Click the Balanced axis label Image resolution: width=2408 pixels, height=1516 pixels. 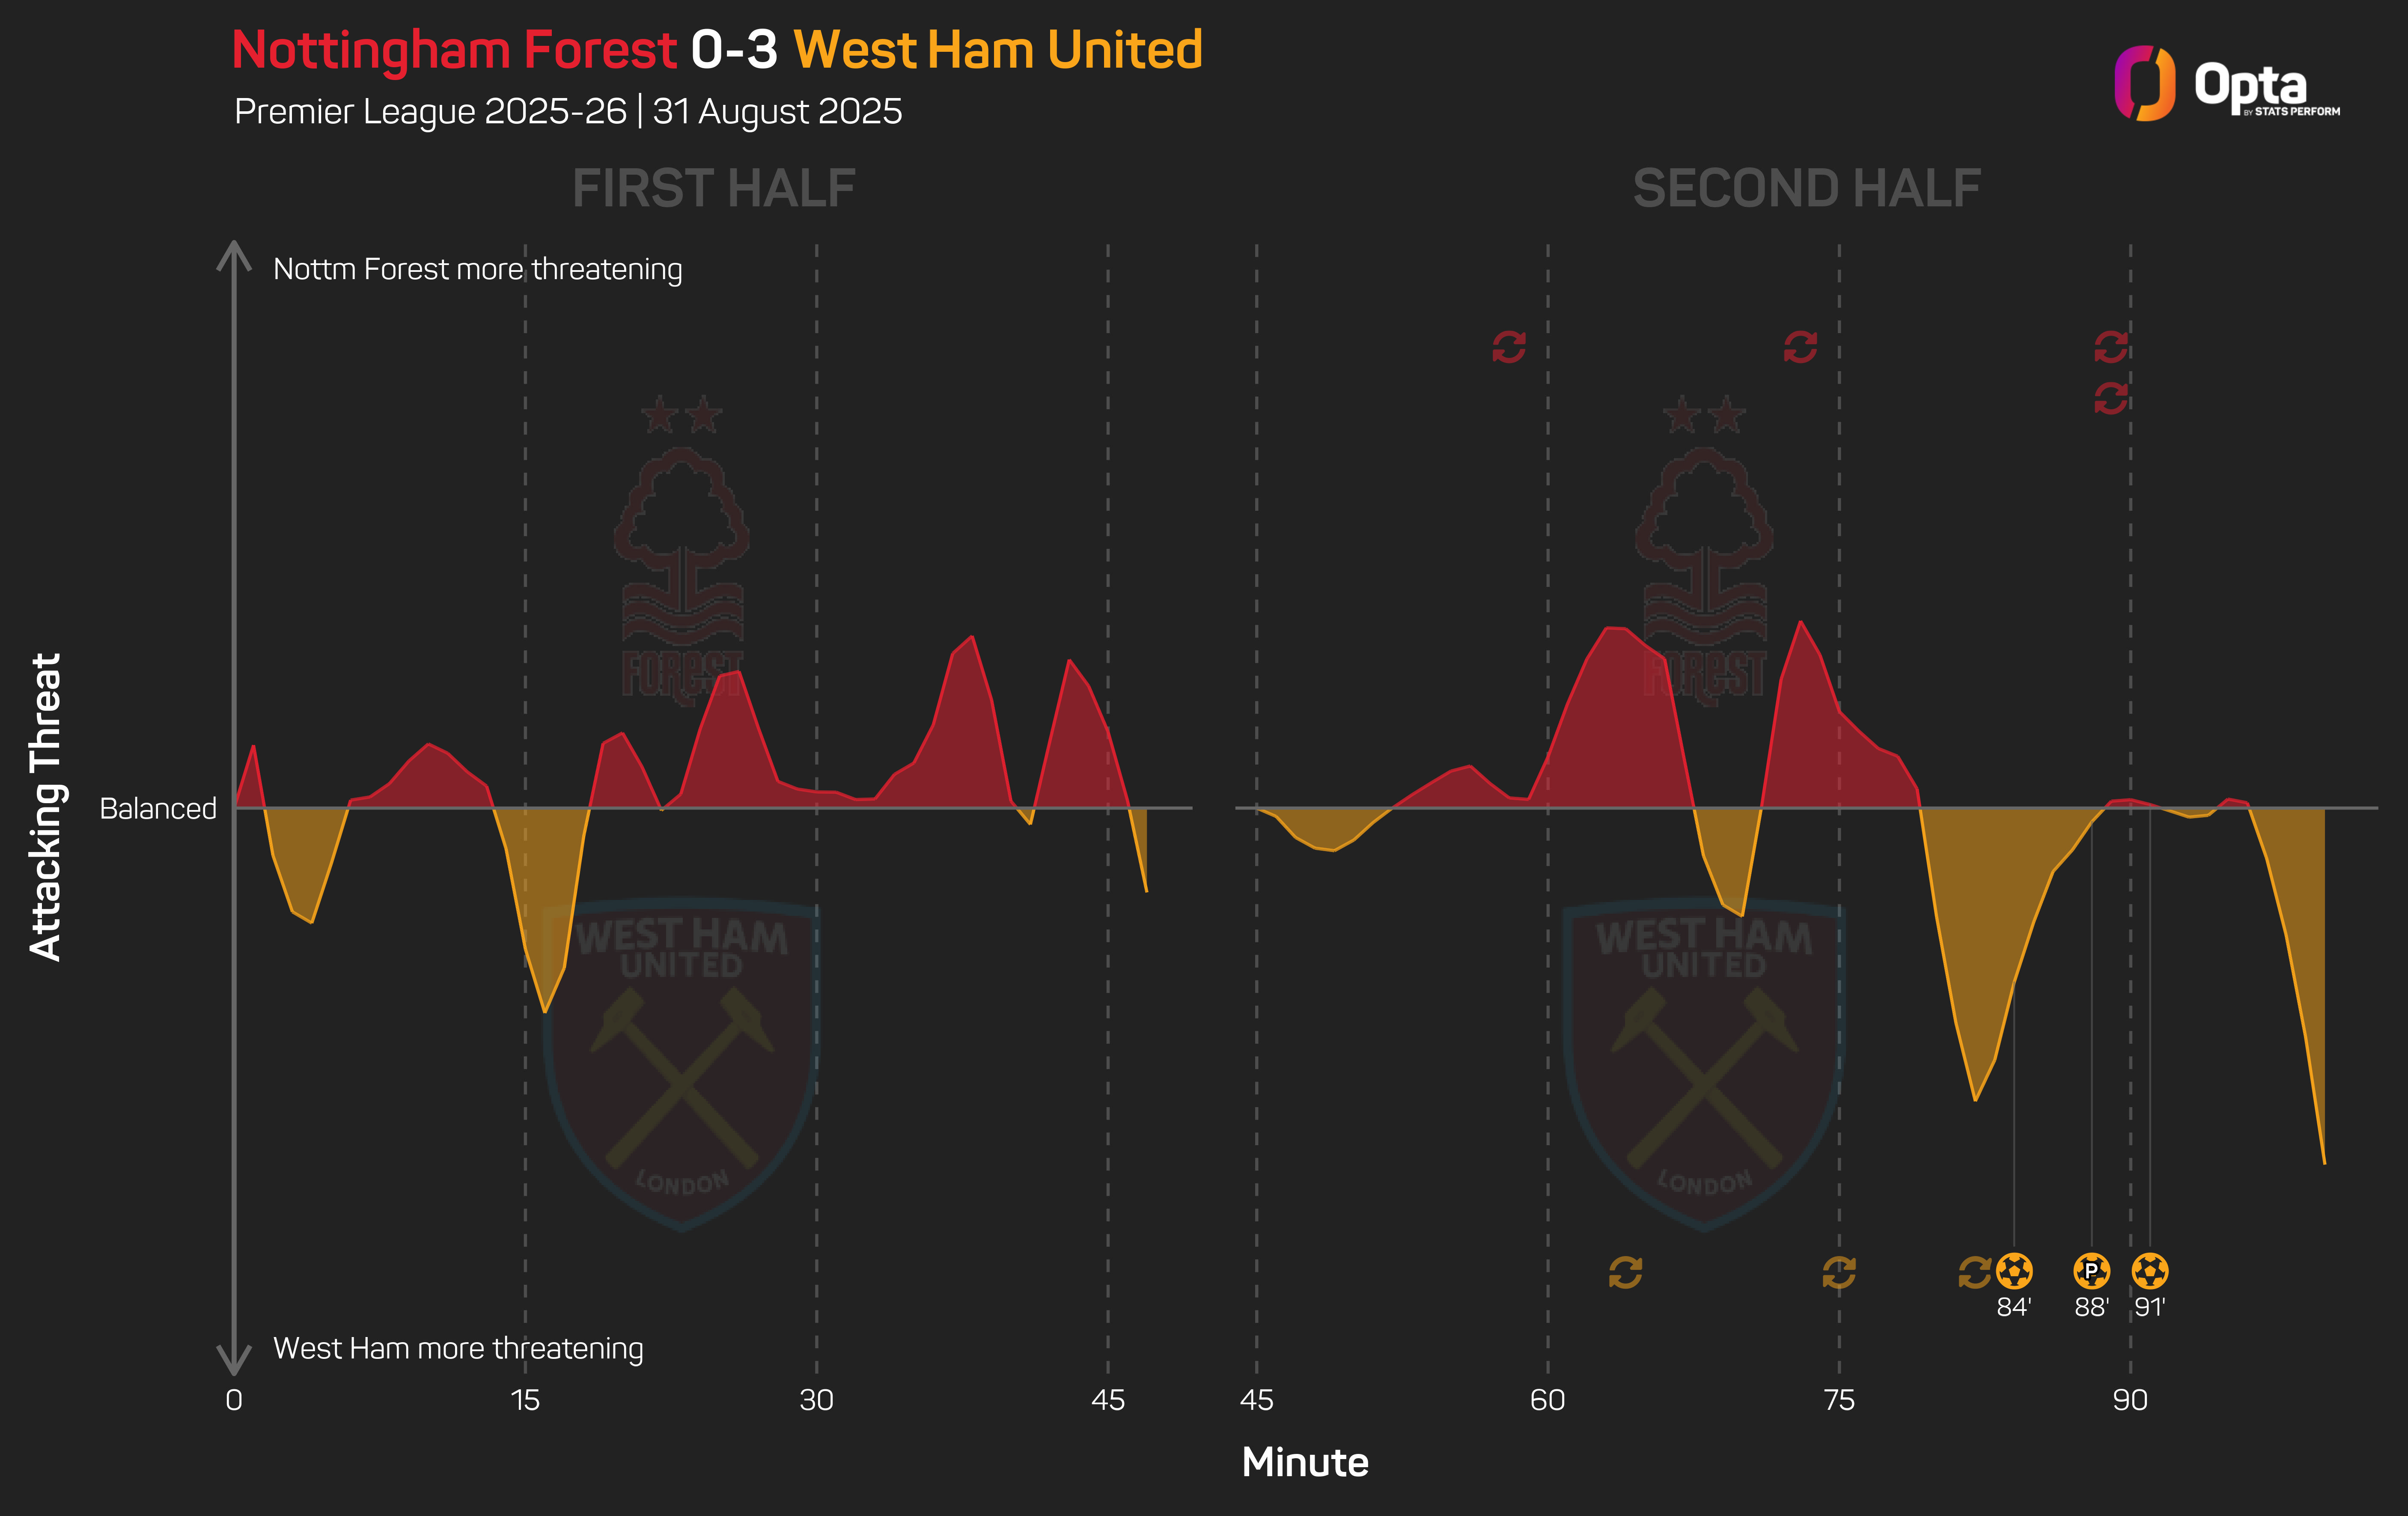[158, 808]
